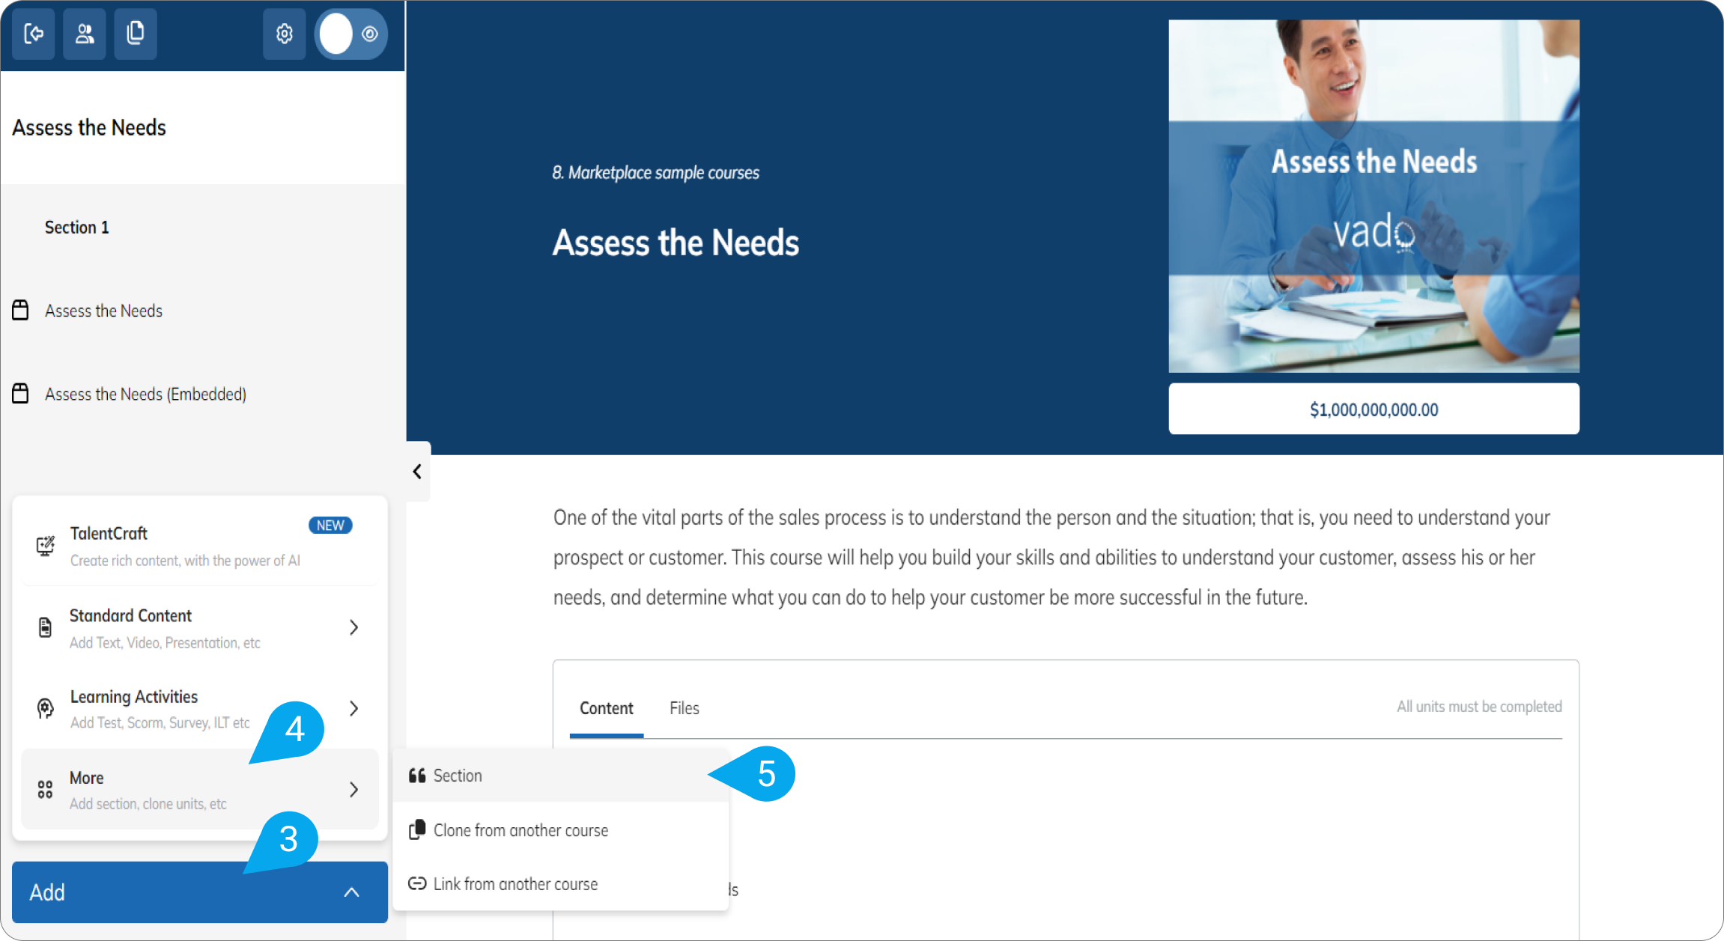The width and height of the screenshot is (1724, 941).
Task: Click the Add button
Action: [x=112, y=892]
